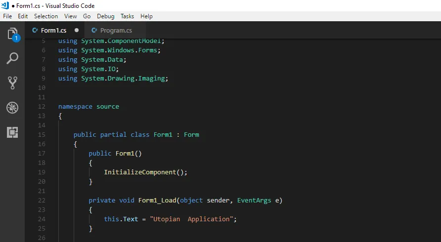The width and height of the screenshot is (441, 242).
Task: Click the Visual Studio Code logo icon
Action: pos(5,5)
